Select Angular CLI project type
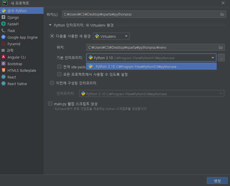This screenshot has height=186, width=230. (x=22, y=57)
